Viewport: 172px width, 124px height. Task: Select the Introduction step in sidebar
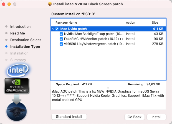[x=20, y=27]
